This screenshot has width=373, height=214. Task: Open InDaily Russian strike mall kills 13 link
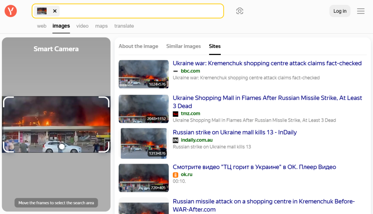coord(235,132)
